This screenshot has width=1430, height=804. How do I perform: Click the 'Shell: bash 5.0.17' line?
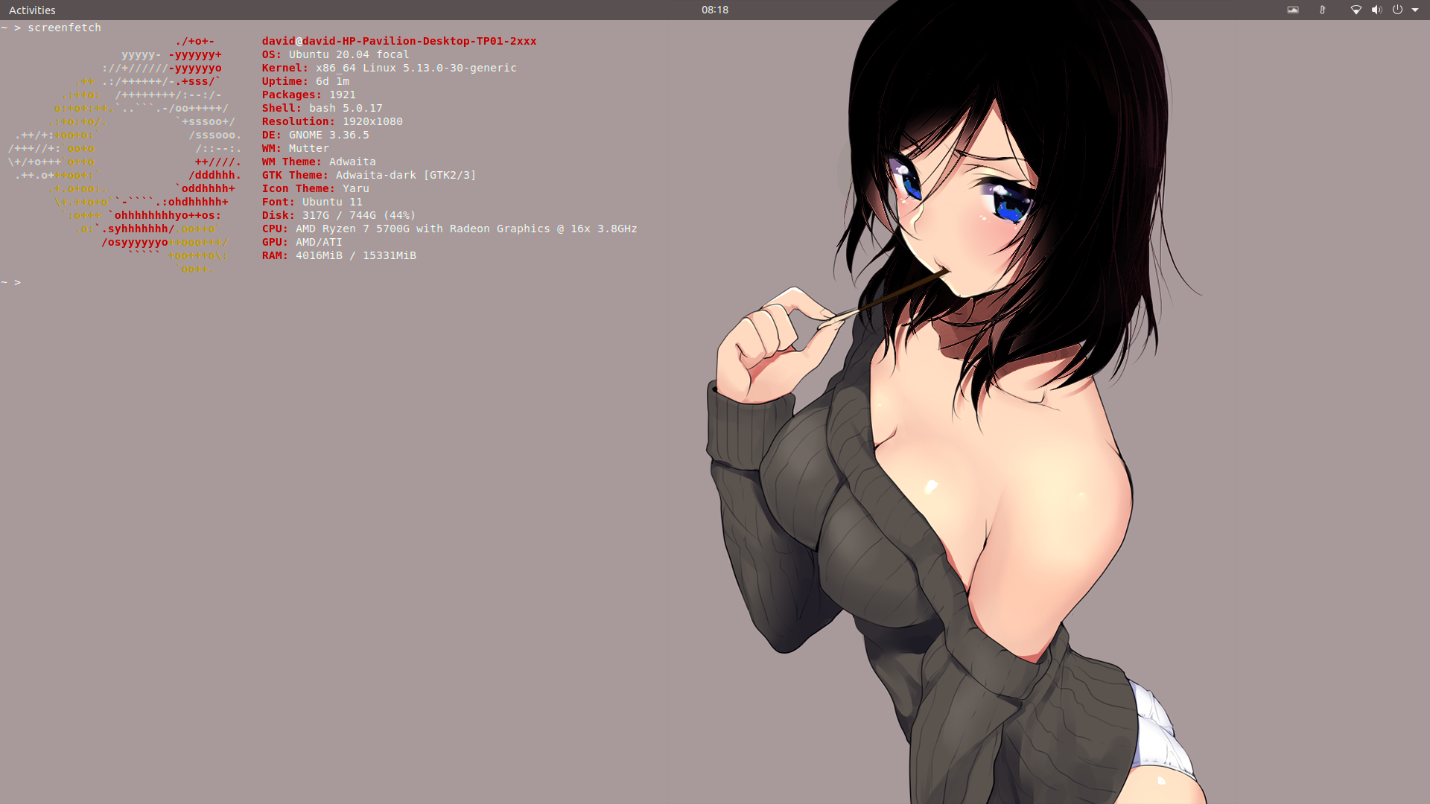[x=322, y=108]
